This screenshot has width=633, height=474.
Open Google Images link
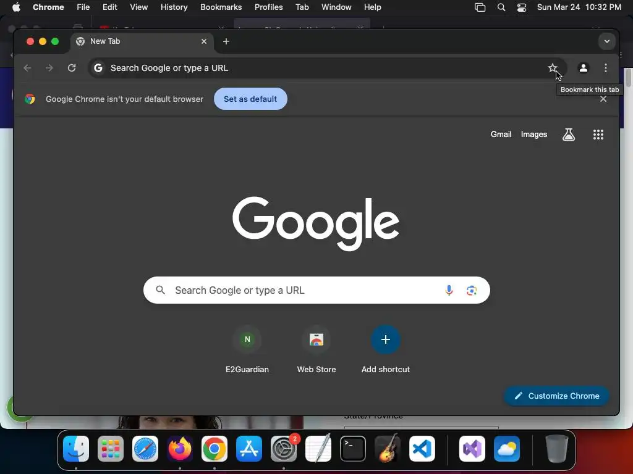click(533, 134)
